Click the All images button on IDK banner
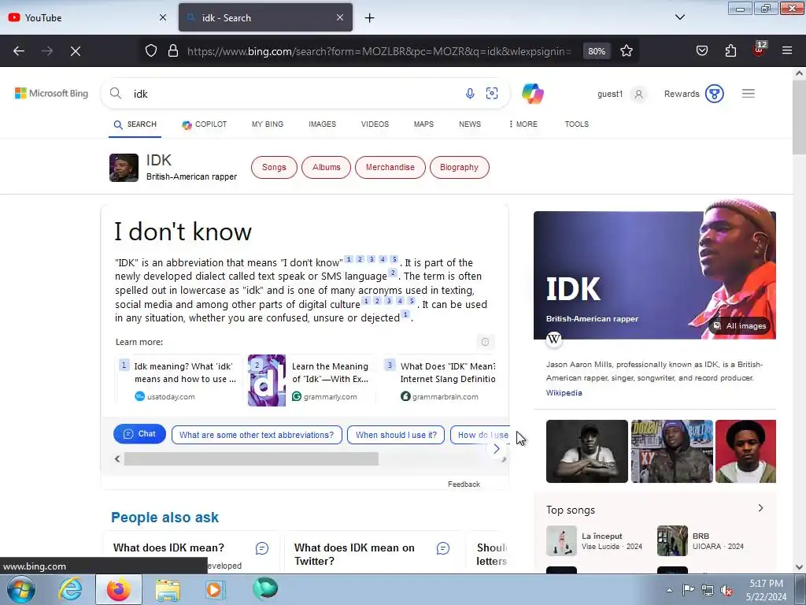Screen dimensions: 806x605 (740, 325)
